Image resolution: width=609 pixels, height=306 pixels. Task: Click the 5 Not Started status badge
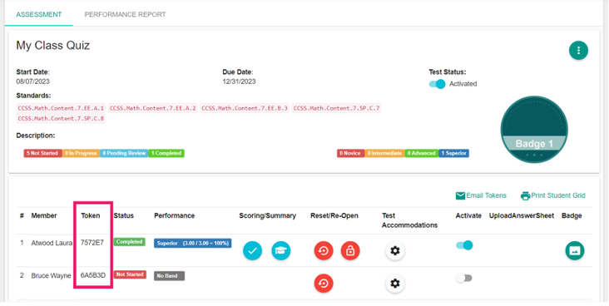(42, 153)
